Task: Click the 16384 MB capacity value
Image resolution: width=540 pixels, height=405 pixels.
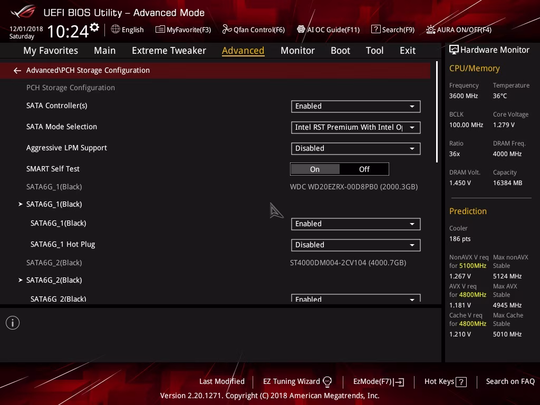Action: pos(507,183)
